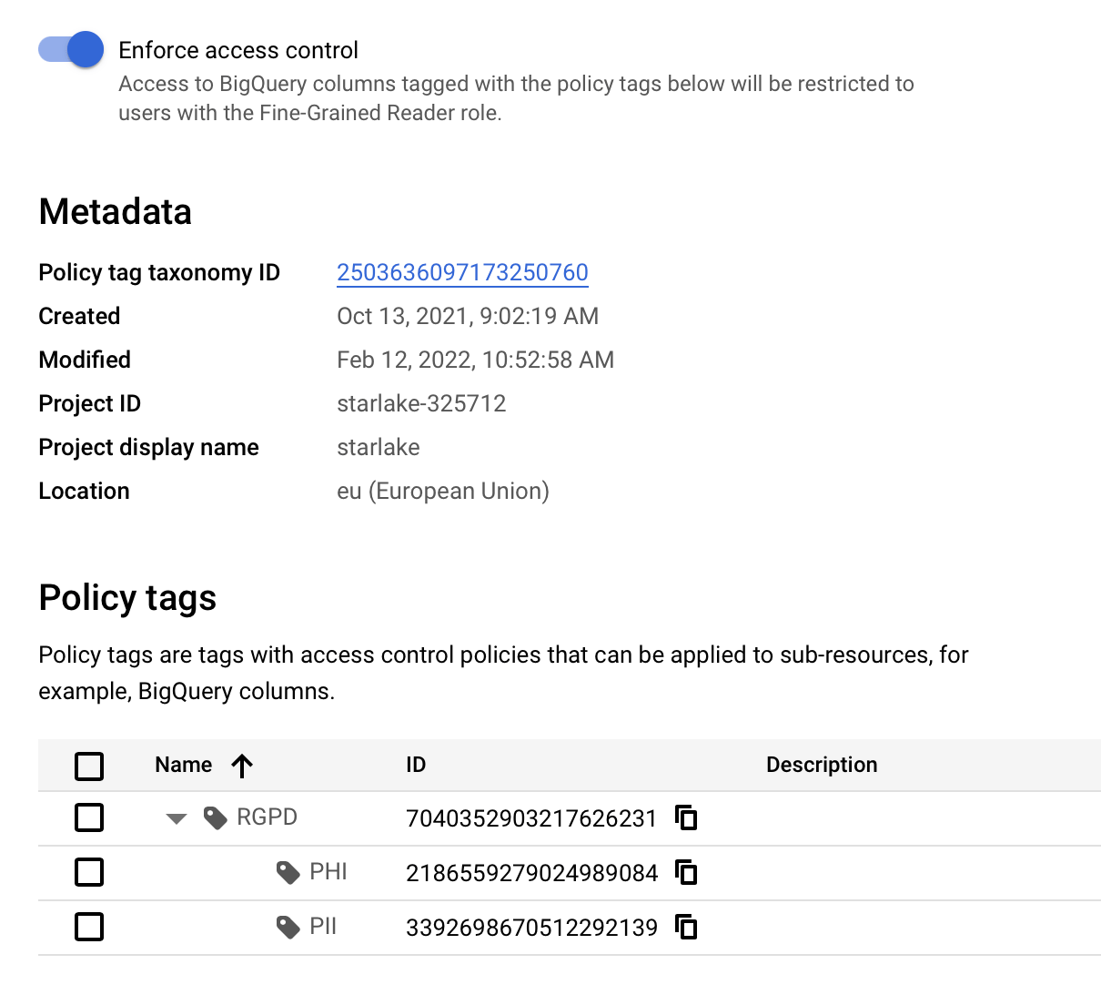Open the policy tag taxonomy ID link
Viewport: 1101px width, 1005px height.
click(462, 272)
